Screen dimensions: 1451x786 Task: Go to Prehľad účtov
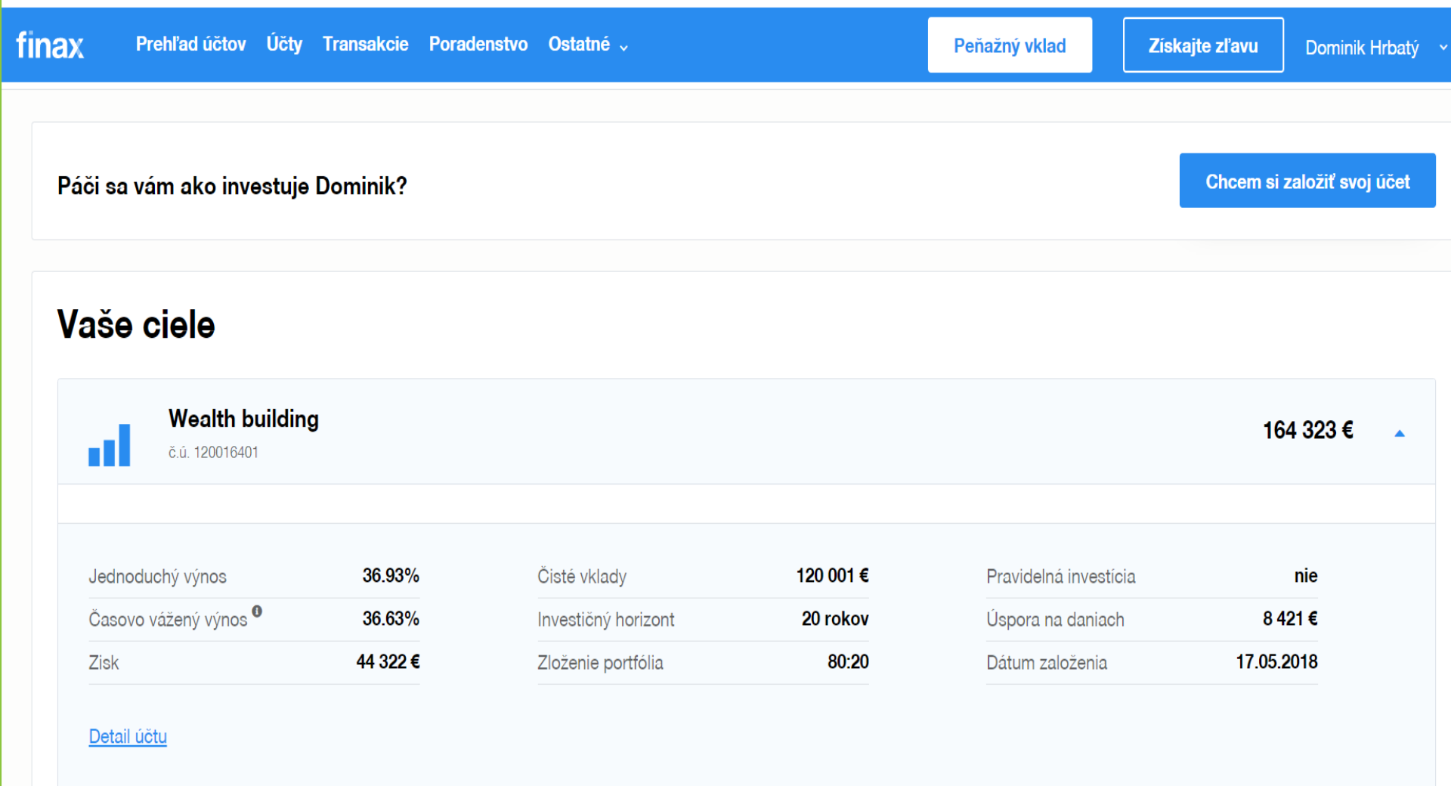[x=190, y=45]
